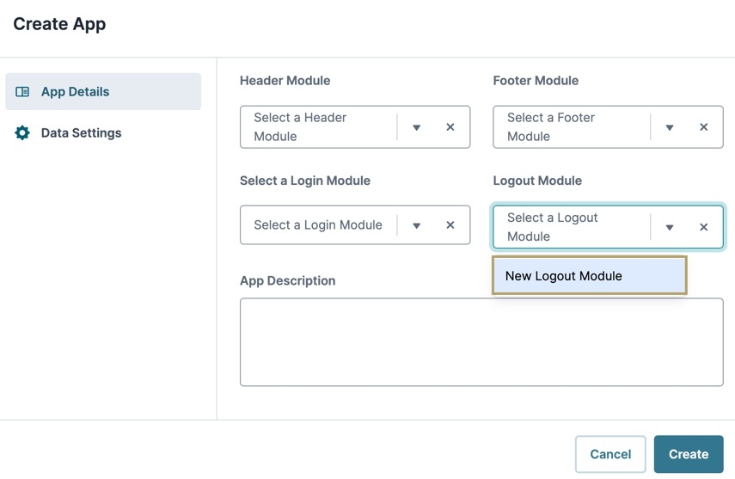Click the Create App dialog title

coord(59,24)
